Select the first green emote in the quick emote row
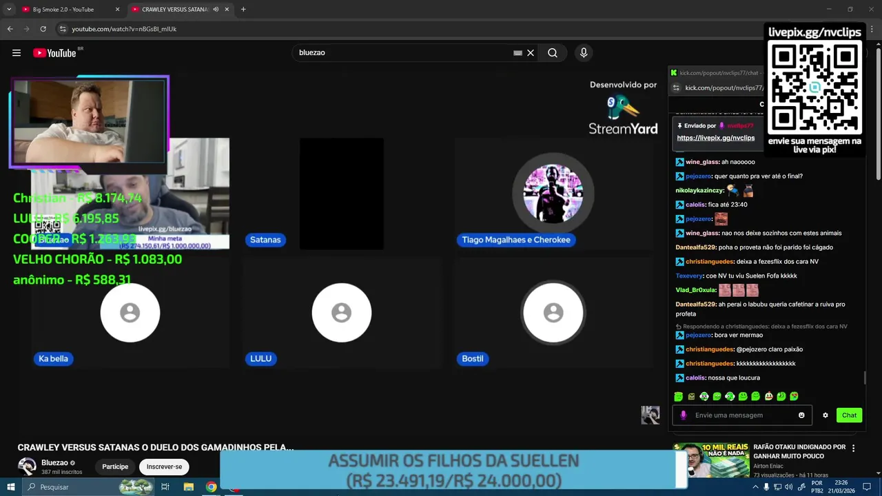 click(679, 396)
